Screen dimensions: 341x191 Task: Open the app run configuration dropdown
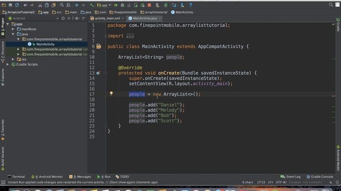click(104, 5)
